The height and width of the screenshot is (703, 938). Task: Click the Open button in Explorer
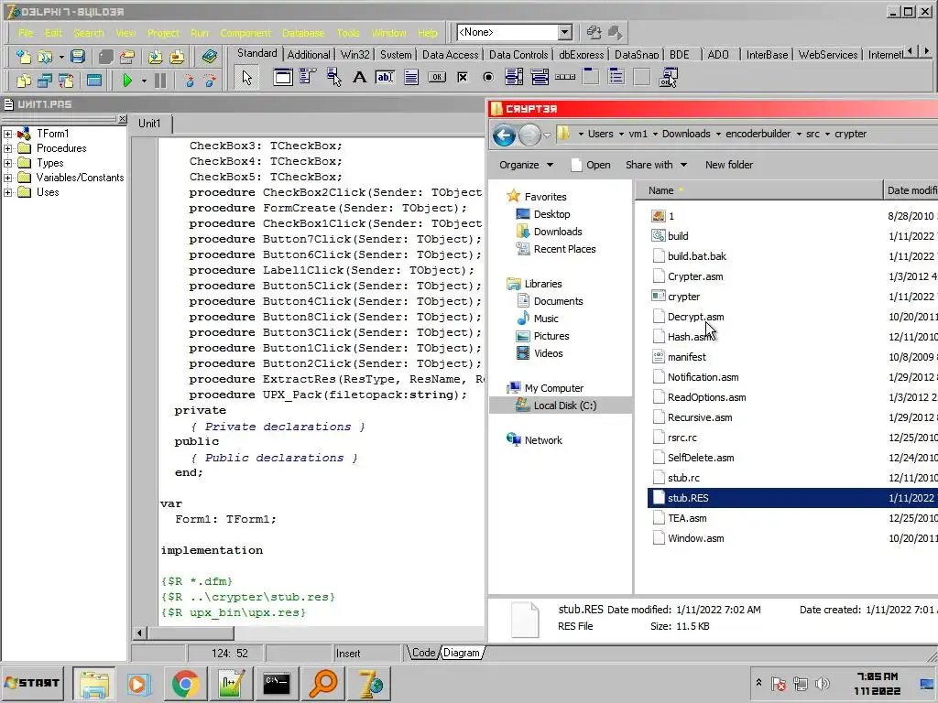(x=591, y=165)
